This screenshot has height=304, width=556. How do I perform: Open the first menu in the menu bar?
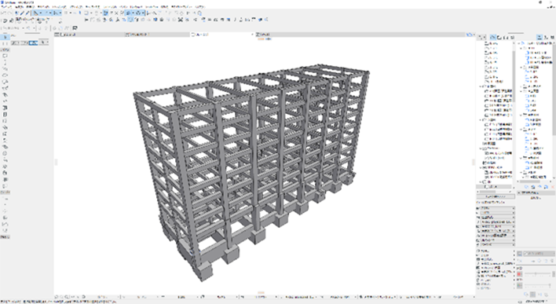point(7,7)
